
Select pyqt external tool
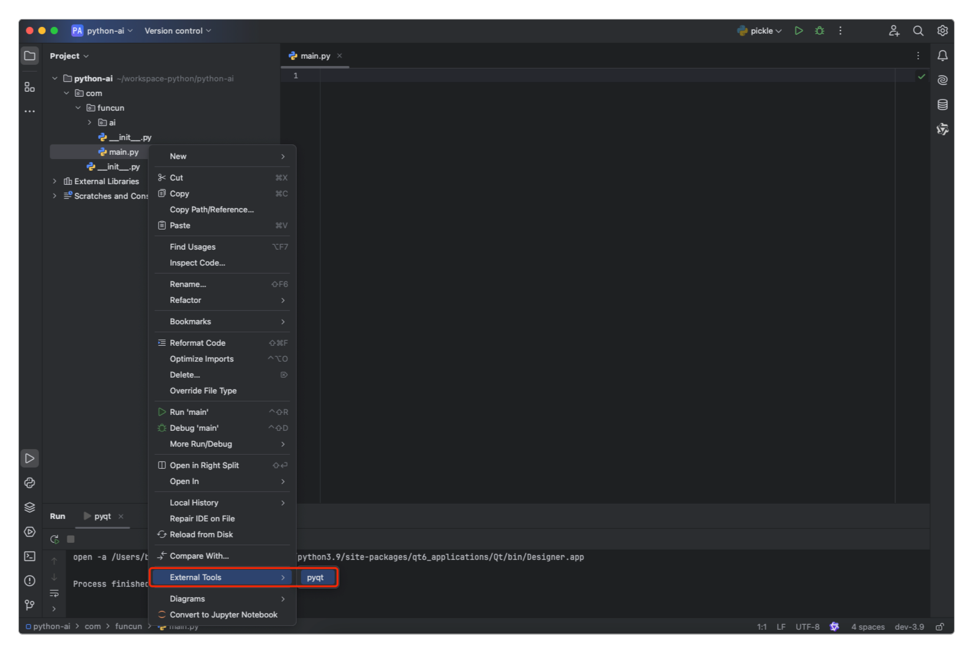pyautogui.click(x=318, y=577)
